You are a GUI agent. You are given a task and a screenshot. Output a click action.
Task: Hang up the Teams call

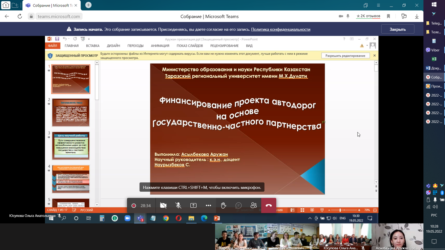click(x=269, y=205)
